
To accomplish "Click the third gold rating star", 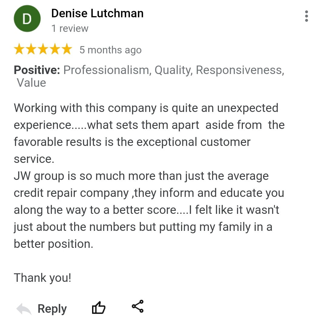I will [43, 49].
